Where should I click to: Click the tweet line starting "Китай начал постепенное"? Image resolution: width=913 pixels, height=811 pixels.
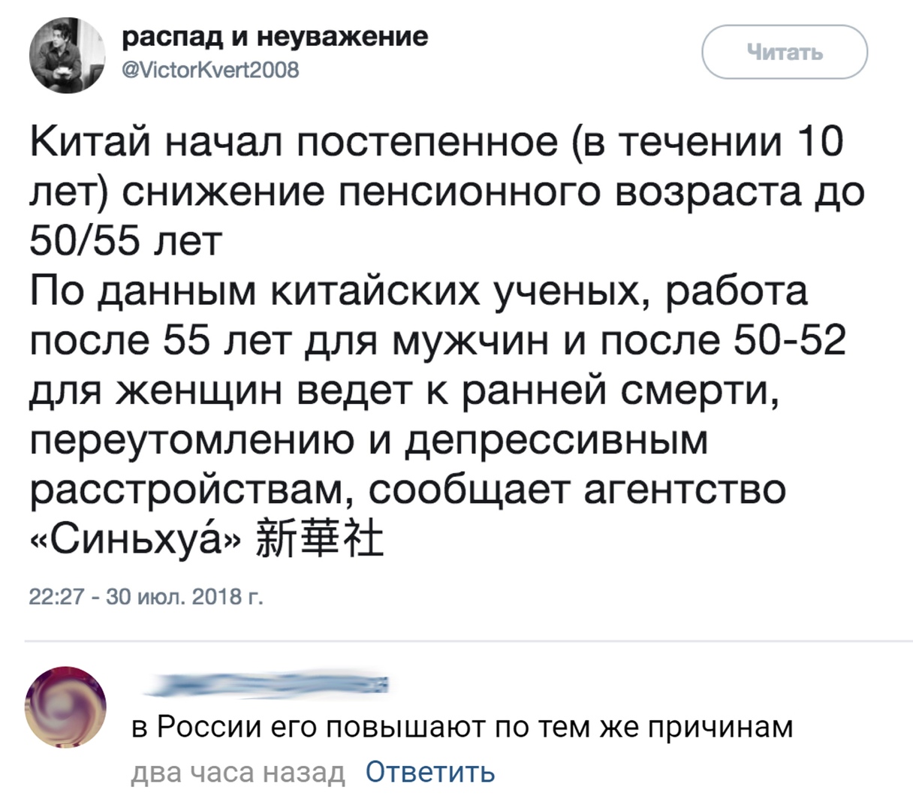435,143
